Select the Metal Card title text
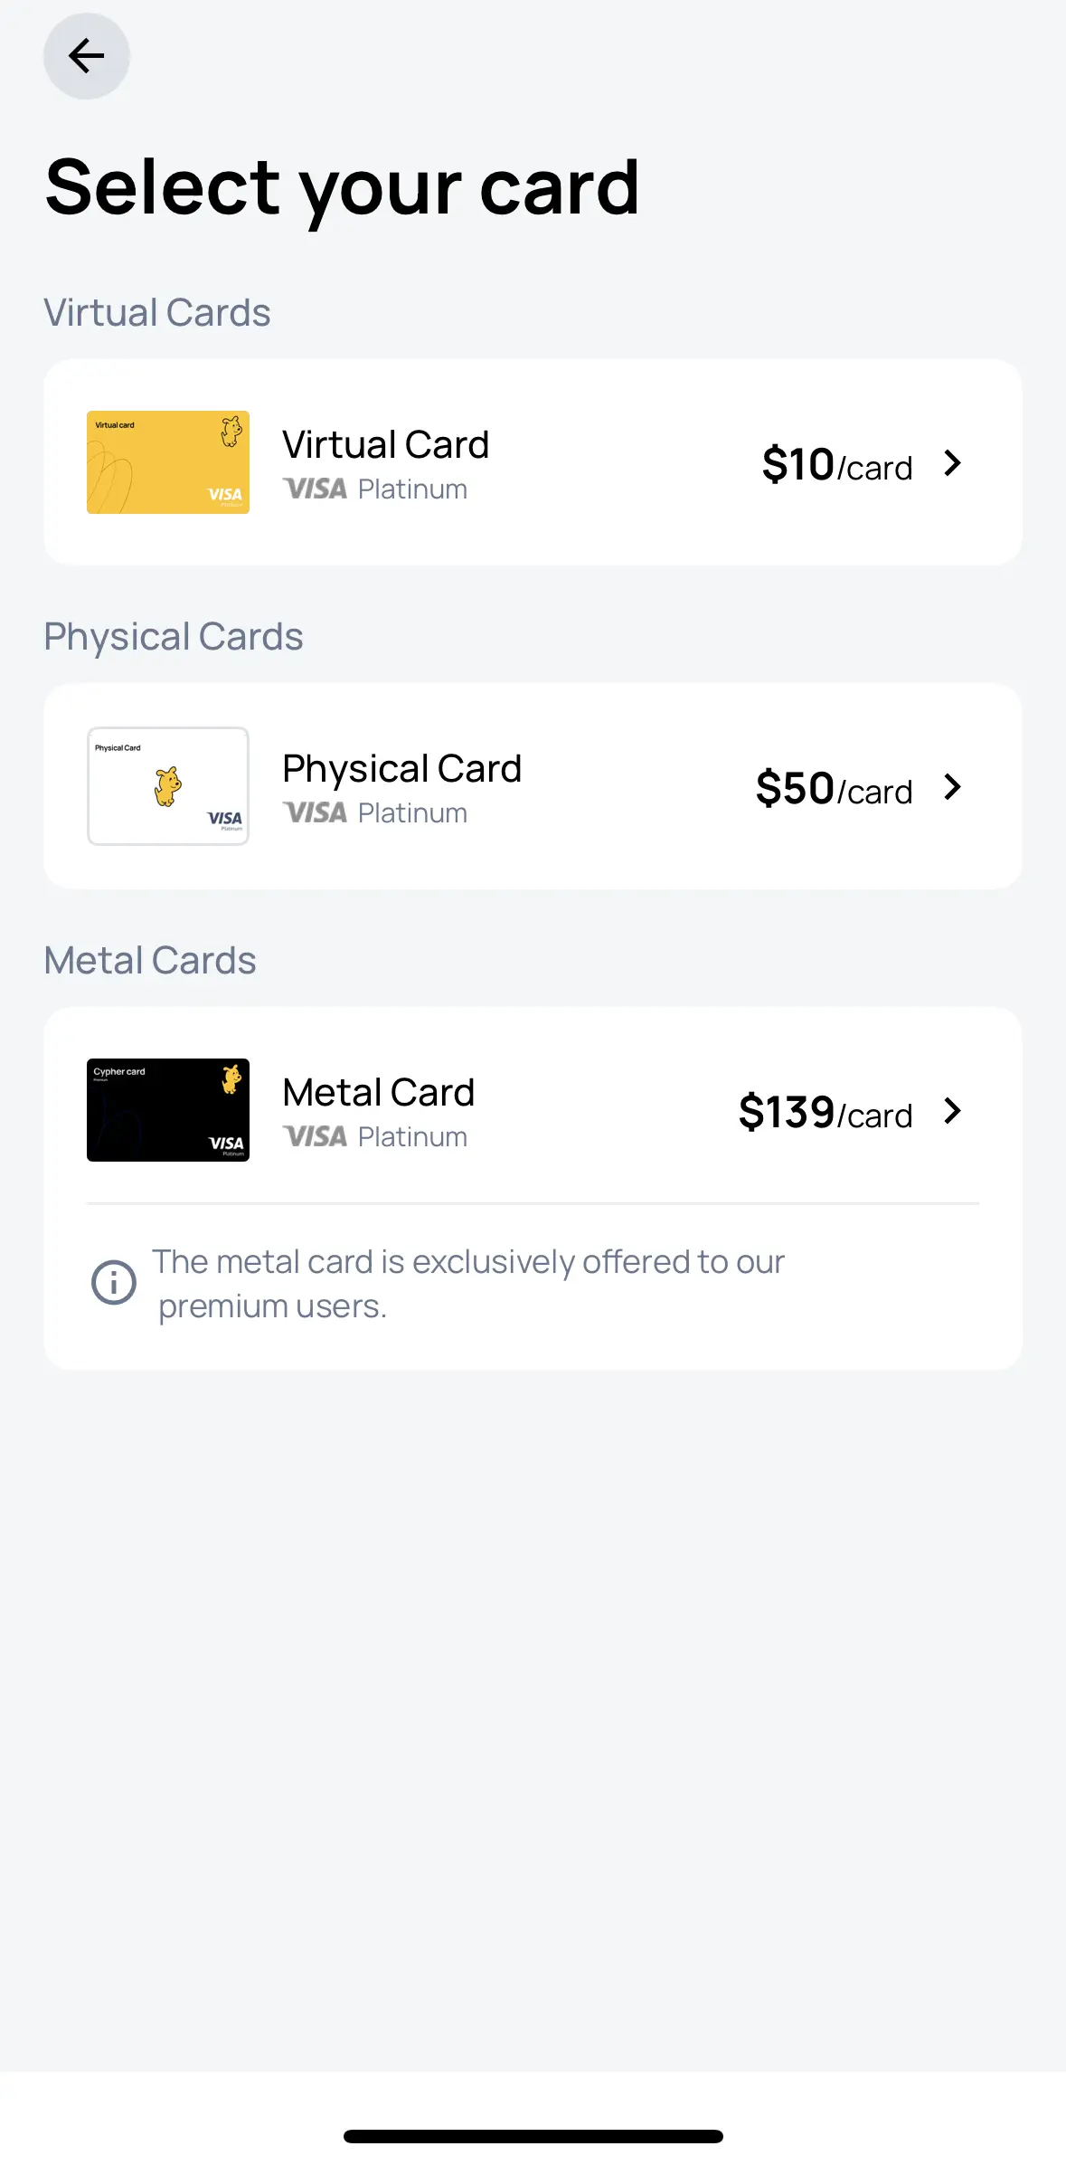This screenshot has width=1066, height=2165. [378, 1093]
